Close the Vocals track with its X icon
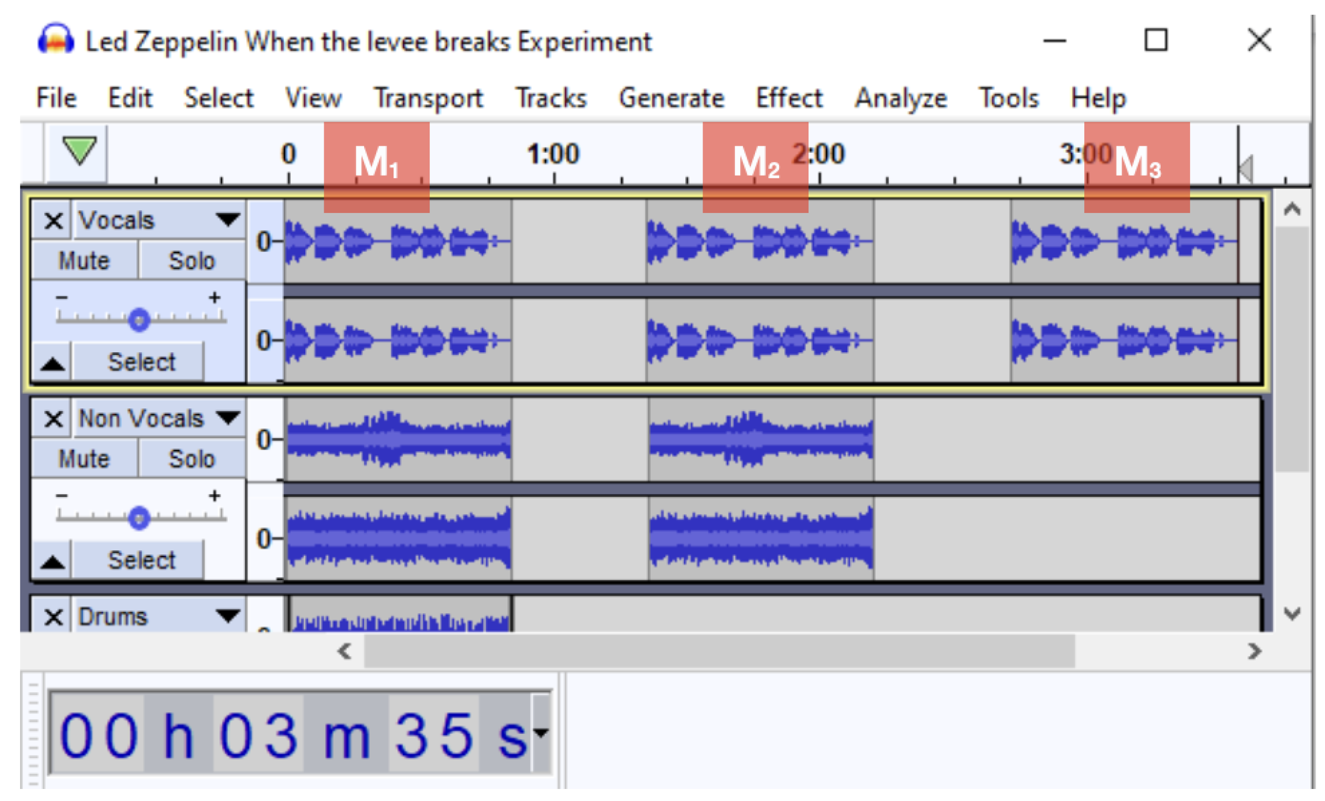 [53, 221]
